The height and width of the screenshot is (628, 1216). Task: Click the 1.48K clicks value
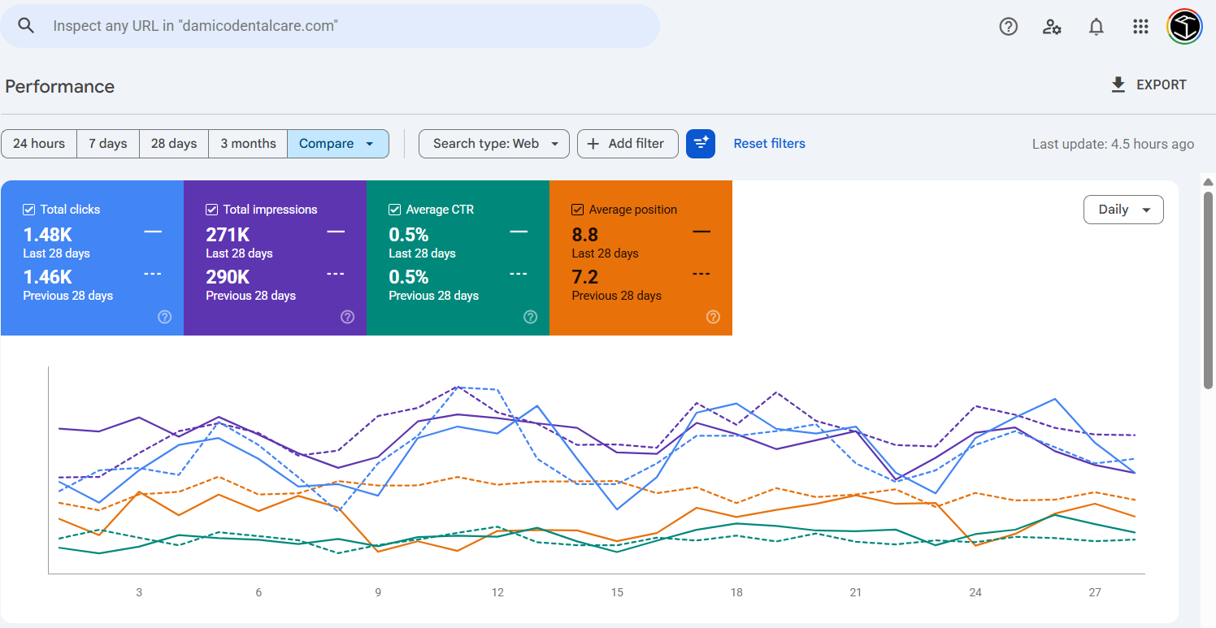(48, 235)
